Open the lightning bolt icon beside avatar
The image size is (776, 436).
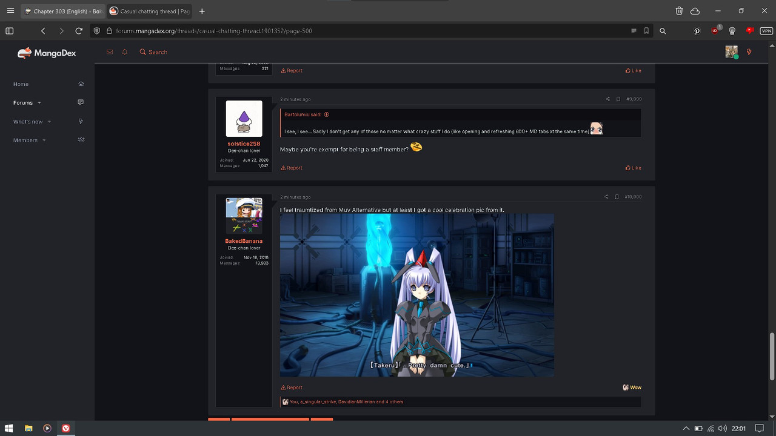tap(749, 52)
